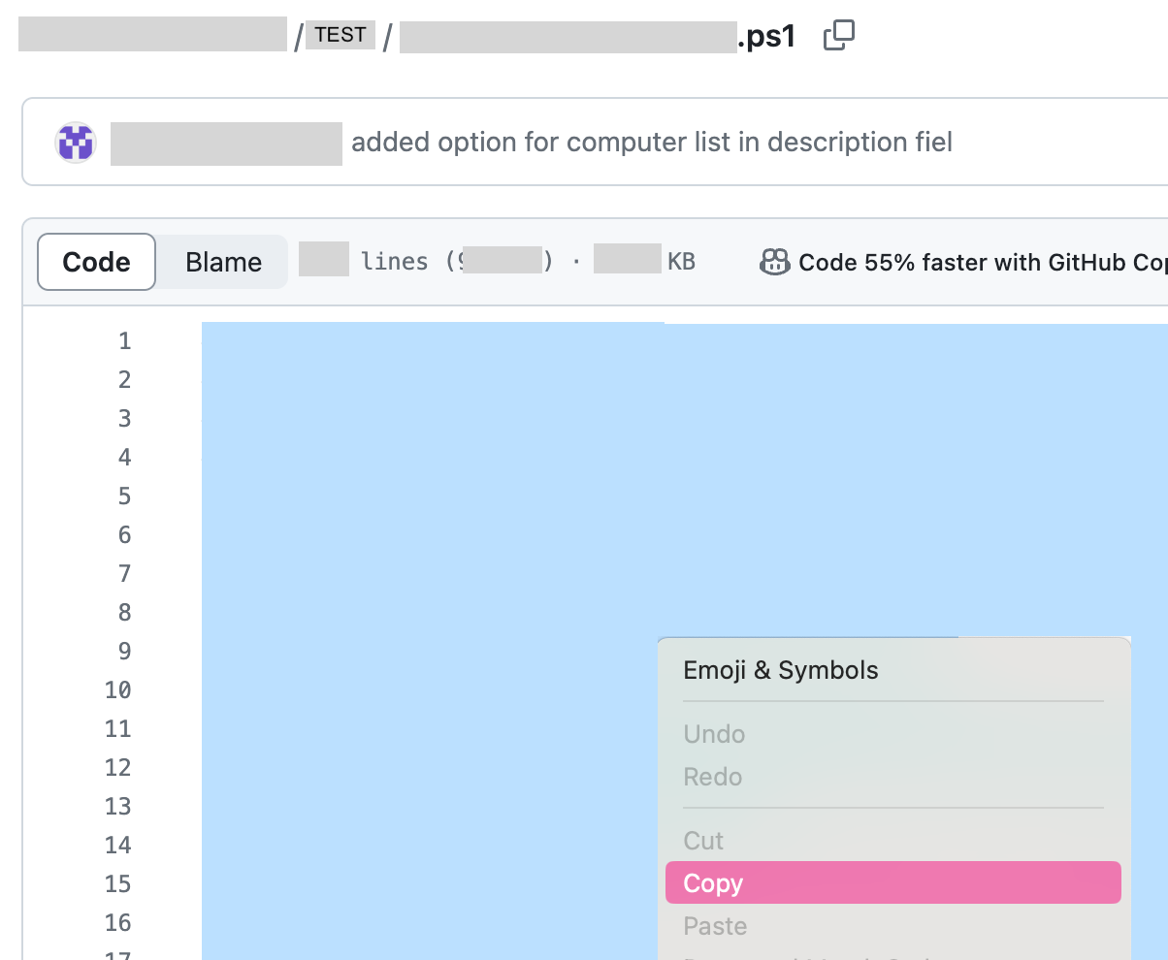Image resolution: width=1168 pixels, height=960 pixels.
Task: Click line number 9 in the code gutter
Action: (x=124, y=651)
